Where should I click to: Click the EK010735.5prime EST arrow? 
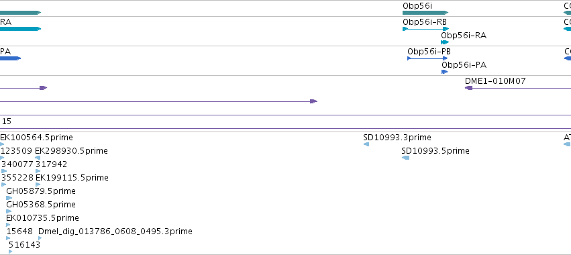click(x=8, y=225)
